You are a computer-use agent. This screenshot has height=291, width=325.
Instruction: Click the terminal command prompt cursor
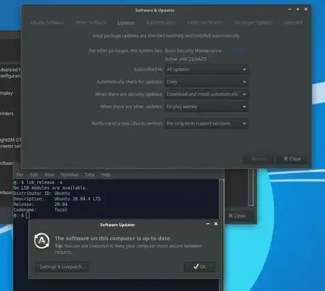tap(28, 215)
